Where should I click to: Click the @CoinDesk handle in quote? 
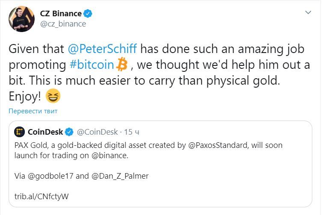96,131
